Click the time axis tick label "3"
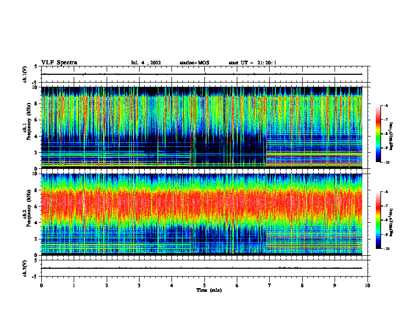The width and height of the screenshot is (414, 320). [x=139, y=285]
